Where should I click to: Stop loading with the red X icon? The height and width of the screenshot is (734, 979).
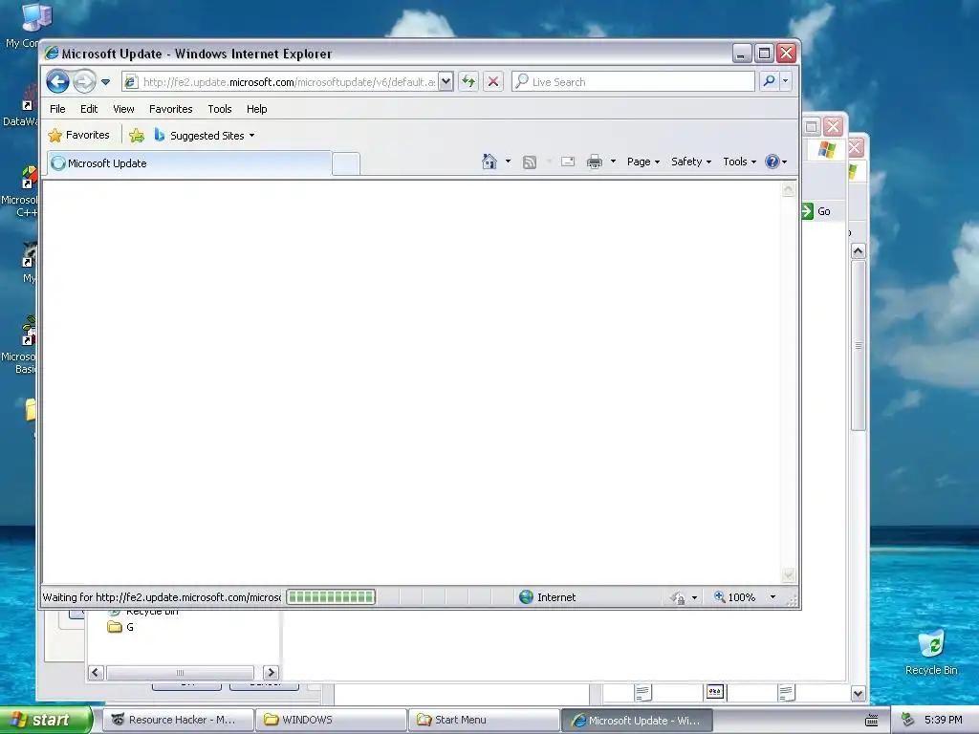click(493, 82)
